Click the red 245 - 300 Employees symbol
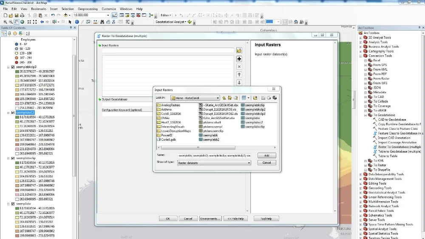 click(17, 63)
